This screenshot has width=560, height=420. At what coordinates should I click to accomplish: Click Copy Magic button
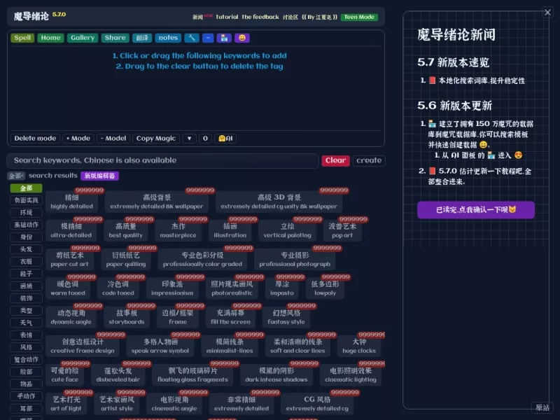point(156,139)
